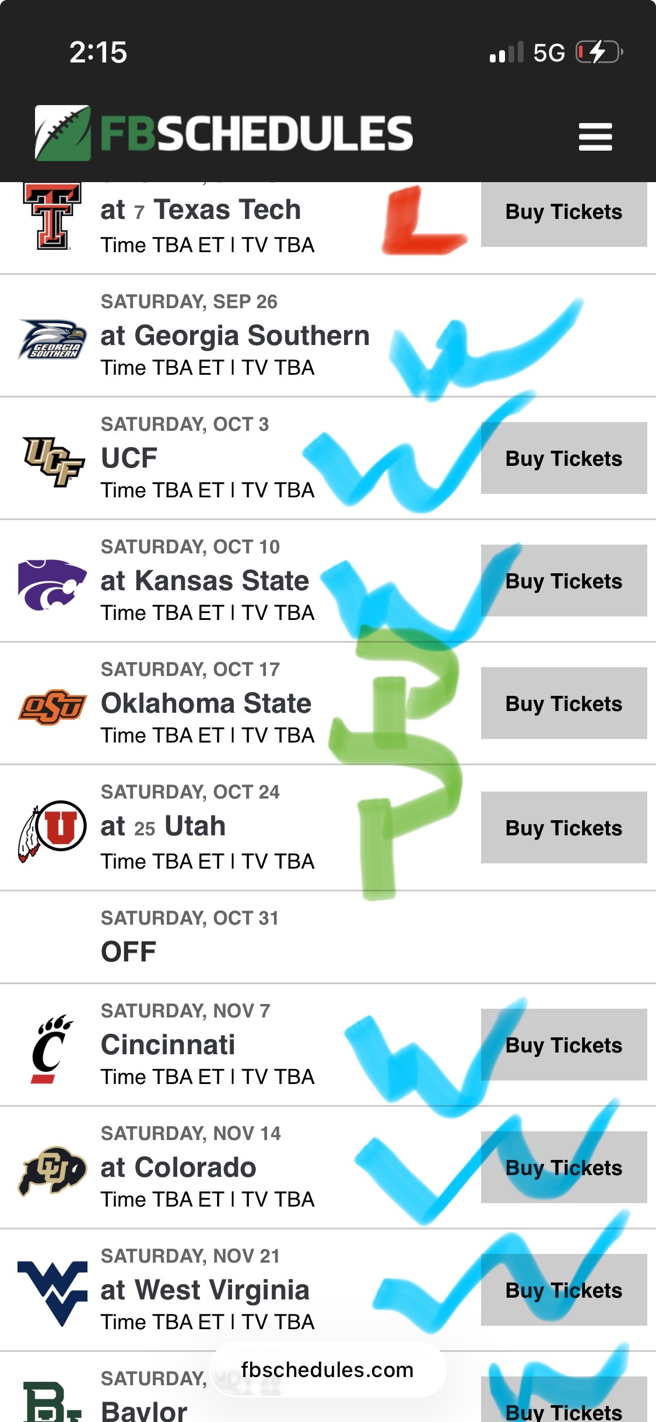Tap the Colorado Buffaloes logo
The height and width of the screenshot is (1422, 656).
[52, 1170]
